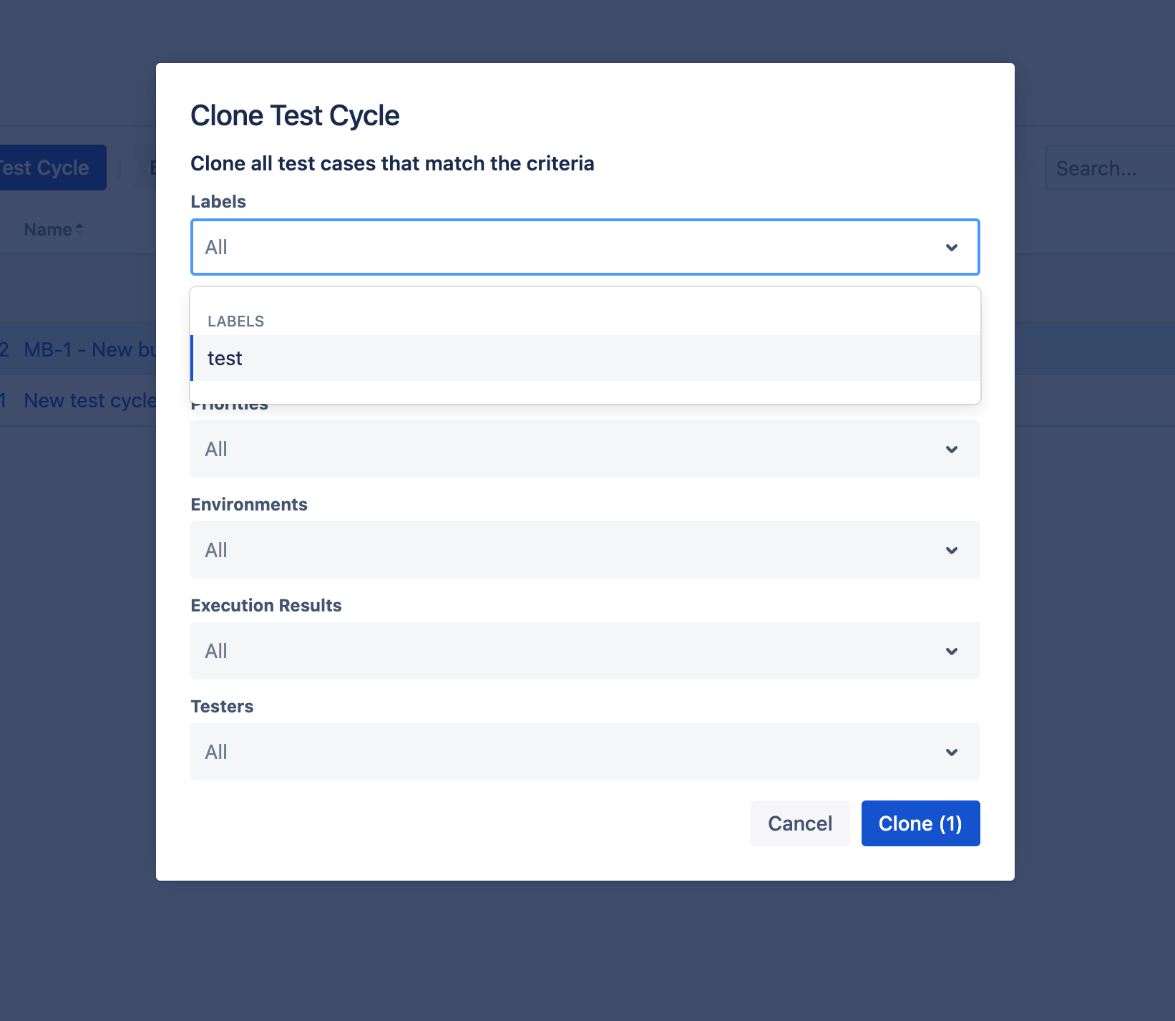The height and width of the screenshot is (1021, 1175).
Task: Open the "New test cycle" row link
Action: point(90,401)
